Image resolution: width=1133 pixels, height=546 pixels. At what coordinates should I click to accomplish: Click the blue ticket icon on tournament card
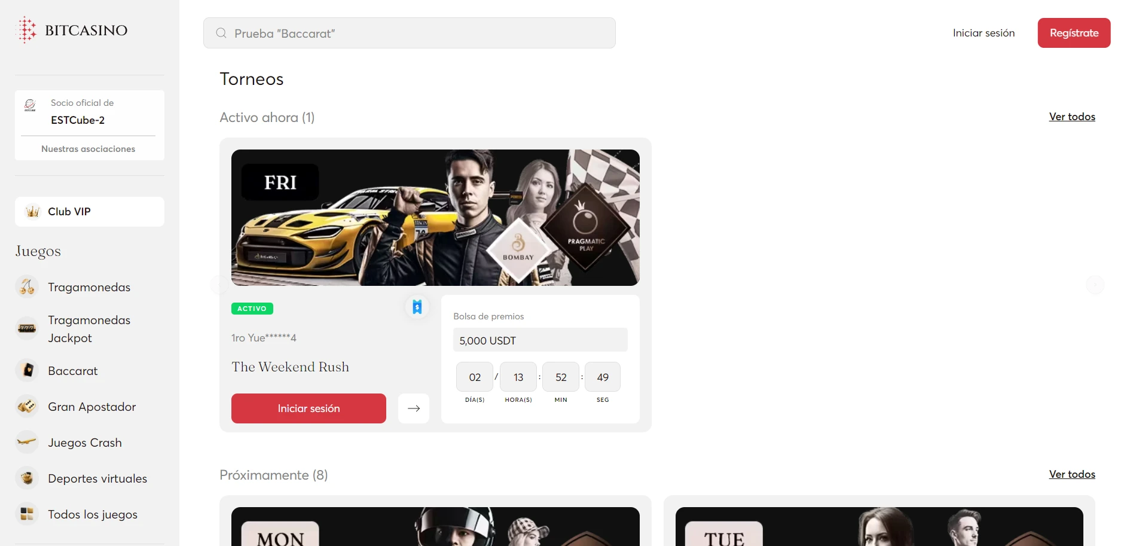click(x=417, y=307)
